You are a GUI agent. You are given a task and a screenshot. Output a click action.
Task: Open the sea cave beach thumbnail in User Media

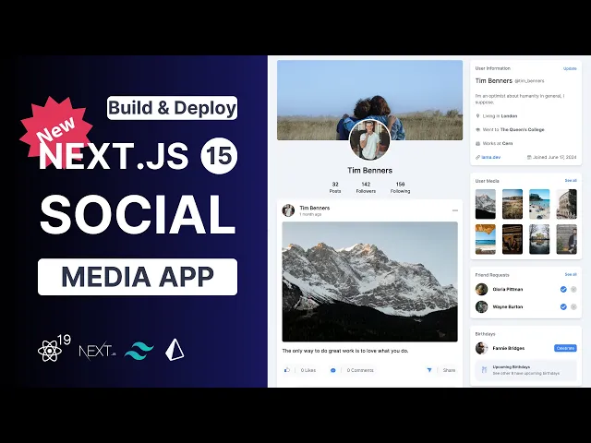485,239
